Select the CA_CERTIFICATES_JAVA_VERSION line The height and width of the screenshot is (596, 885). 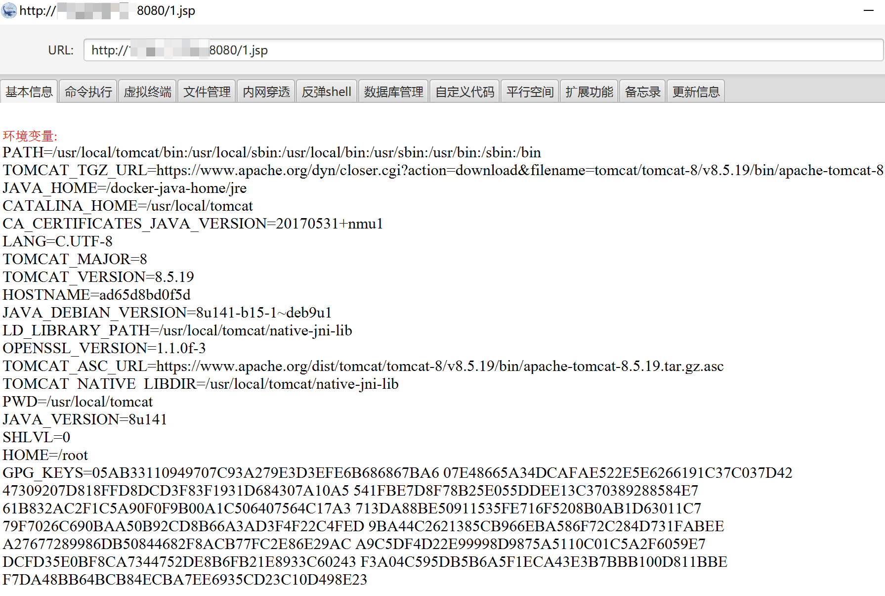click(x=193, y=224)
